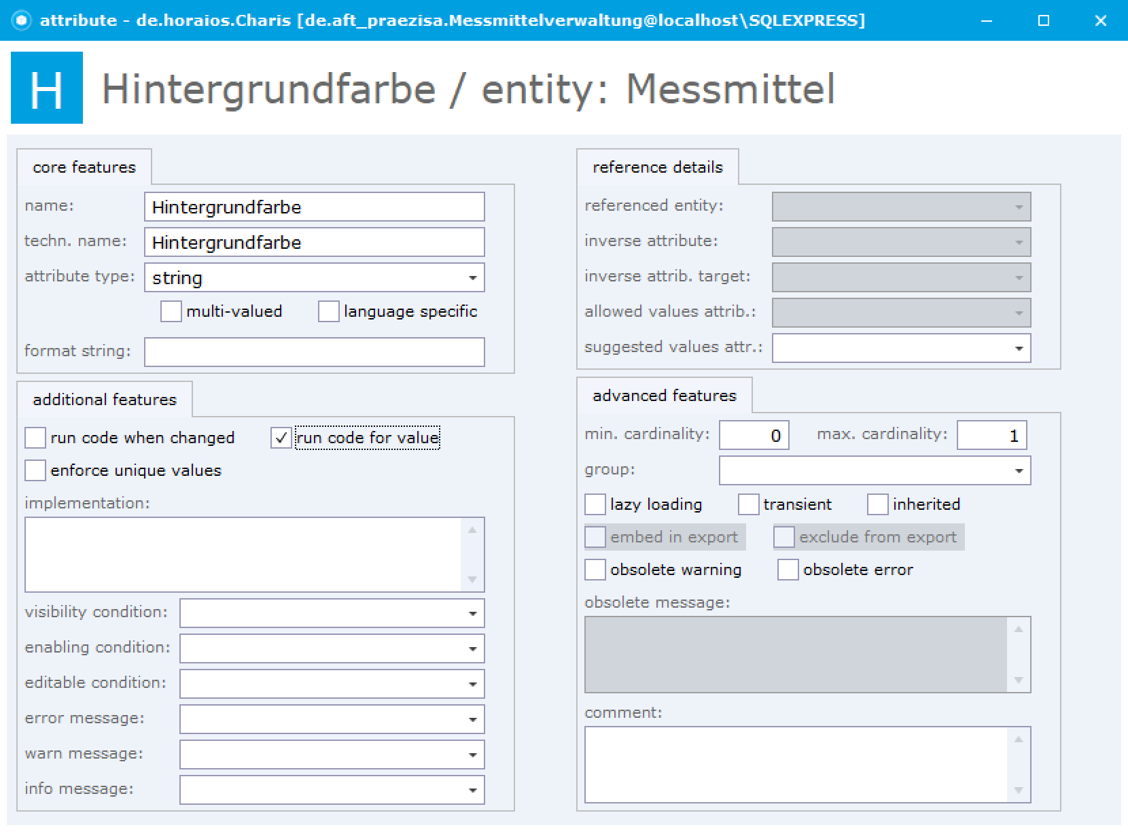
Task: Click the blue H entity icon
Action: point(47,88)
